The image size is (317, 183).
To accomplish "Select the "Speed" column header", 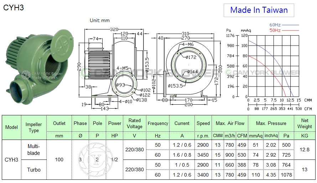I will (x=203, y=124).
